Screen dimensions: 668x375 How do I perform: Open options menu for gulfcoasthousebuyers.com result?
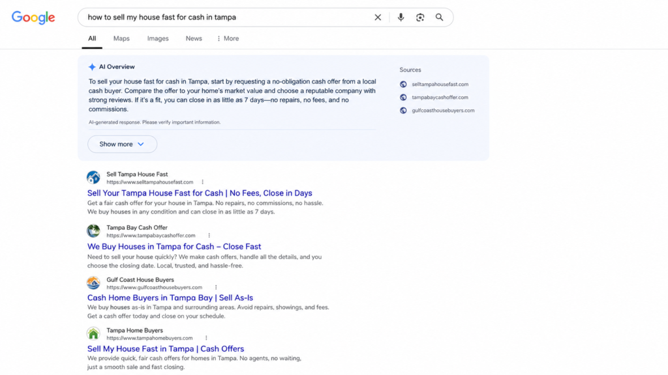tap(216, 287)
